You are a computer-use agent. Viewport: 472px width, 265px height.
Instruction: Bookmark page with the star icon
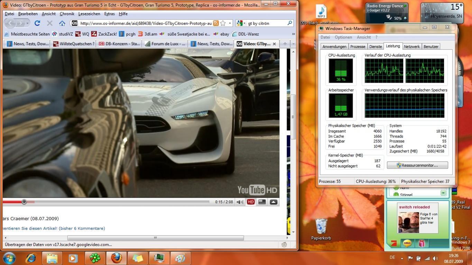(x=223, y=23)
